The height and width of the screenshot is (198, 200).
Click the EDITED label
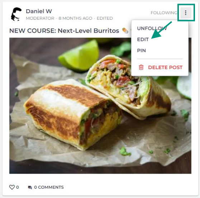(105, 18)
